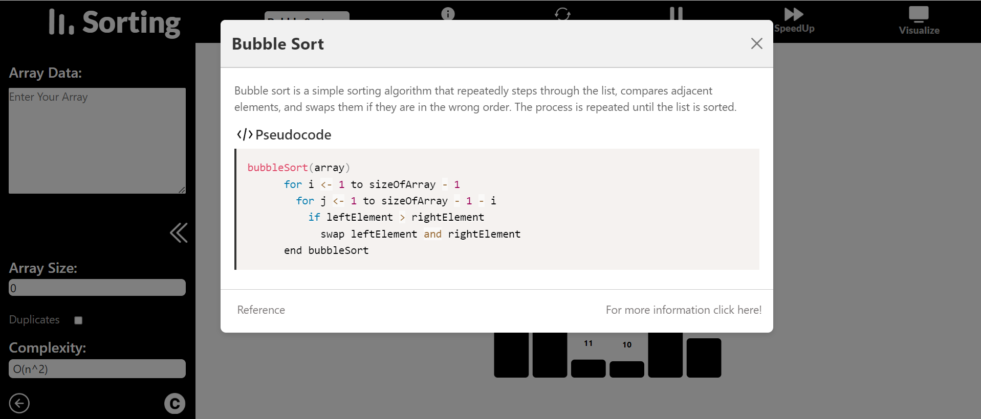Click the Array Data text area

[97, 141]
